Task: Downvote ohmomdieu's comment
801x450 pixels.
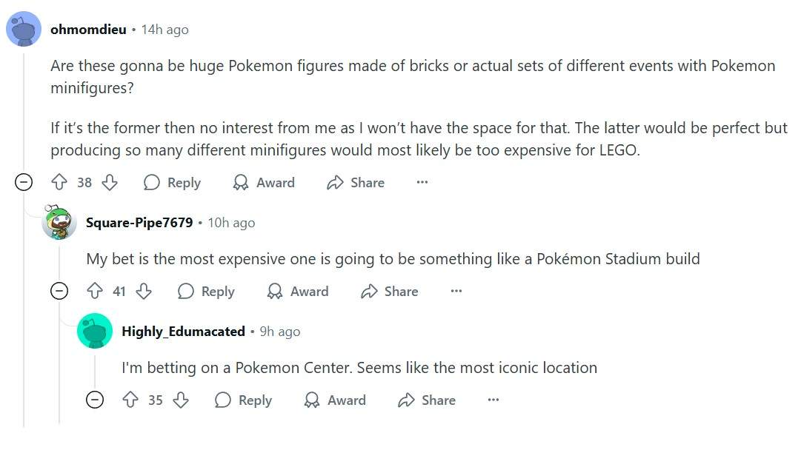Action: tap(110, 183)
